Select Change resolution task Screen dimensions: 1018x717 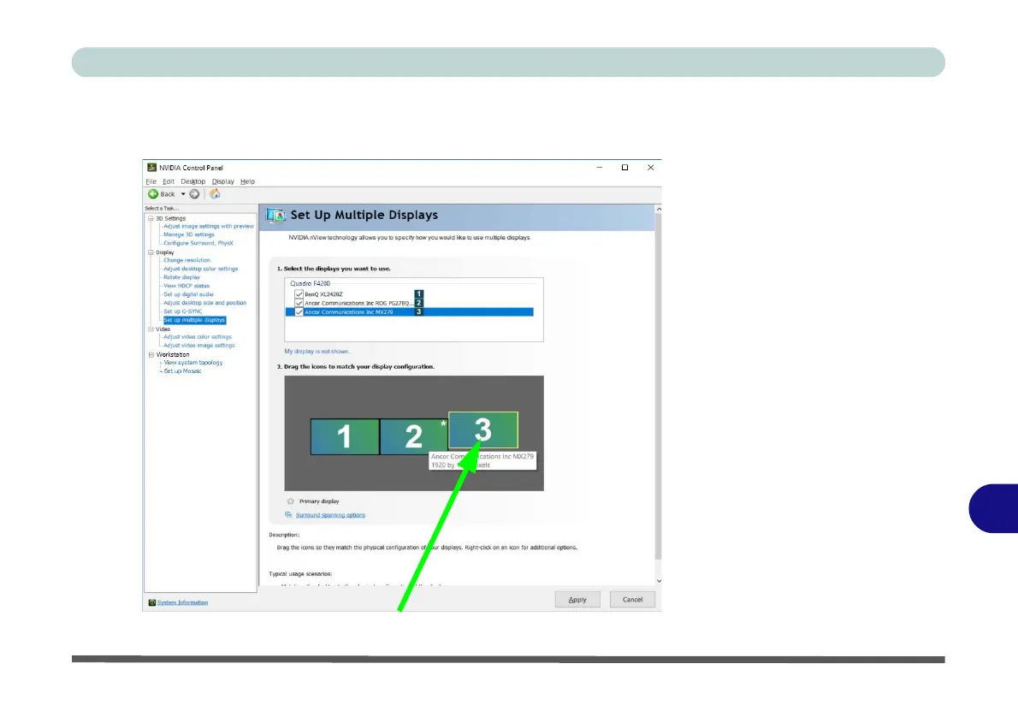click(187, 260)
